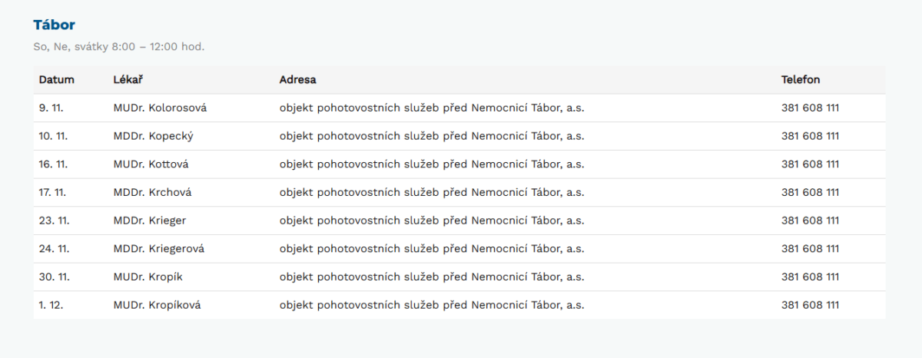Click the address in the 16. 11. row
Viewport: 922px width, 358px height.
[432, 164]
